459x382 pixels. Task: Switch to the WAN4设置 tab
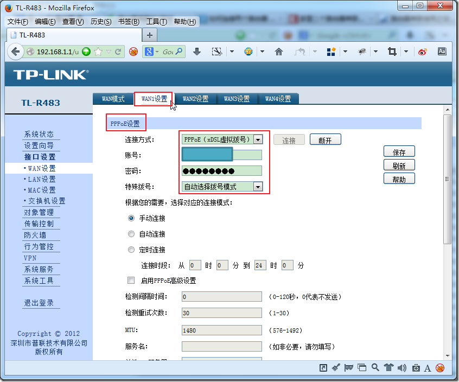click(278, 99)
